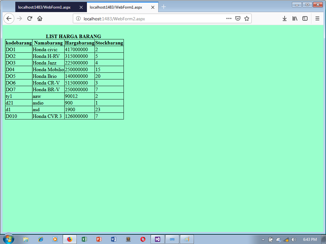This screenshot has width=326, height=244.
Task: Select the Honda BR-V cell
Action: tap(48, 89)
